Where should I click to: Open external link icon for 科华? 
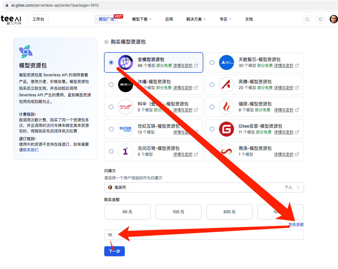point(196,110)
